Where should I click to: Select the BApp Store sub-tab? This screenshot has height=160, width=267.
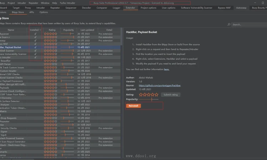18,12
